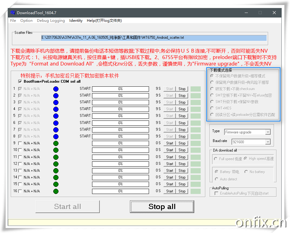Click the blue status circle of port 8
Screen dimensions: 290x233
[x=56, y=136]
